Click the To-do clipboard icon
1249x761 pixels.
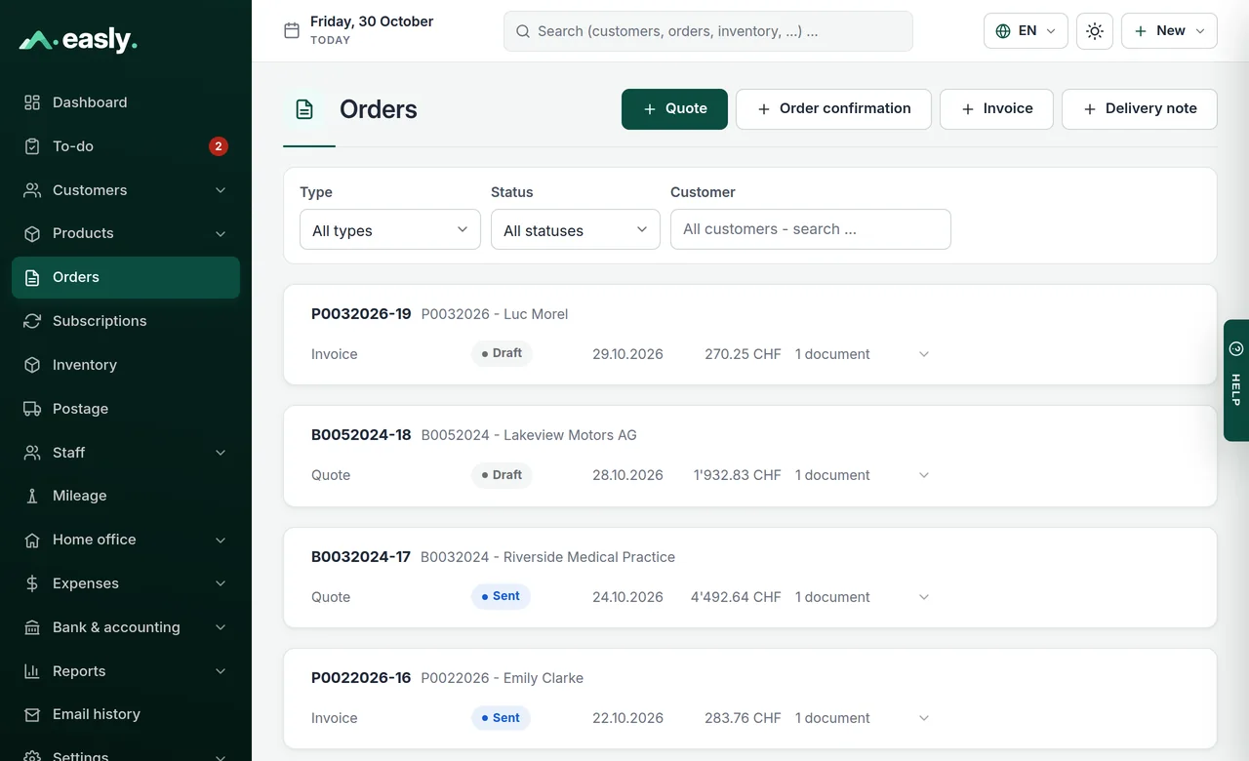(32, 146)
